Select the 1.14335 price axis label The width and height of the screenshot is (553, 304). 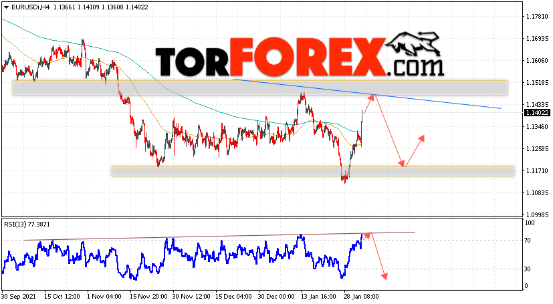[537, 105]
